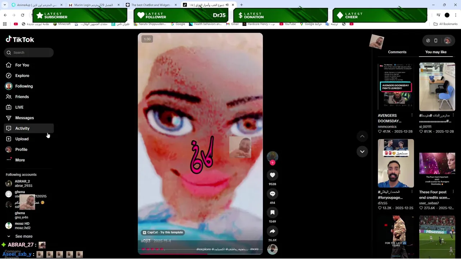Image resolution: width=461 pixels, height=259 pixels.
Task: Open Messages in the sidebar
Action: point(29,118)
